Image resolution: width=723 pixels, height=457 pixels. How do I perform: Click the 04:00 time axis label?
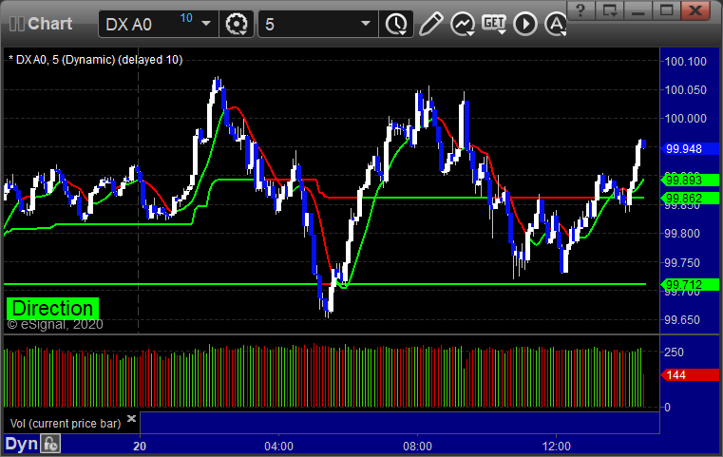coord(278,446)
